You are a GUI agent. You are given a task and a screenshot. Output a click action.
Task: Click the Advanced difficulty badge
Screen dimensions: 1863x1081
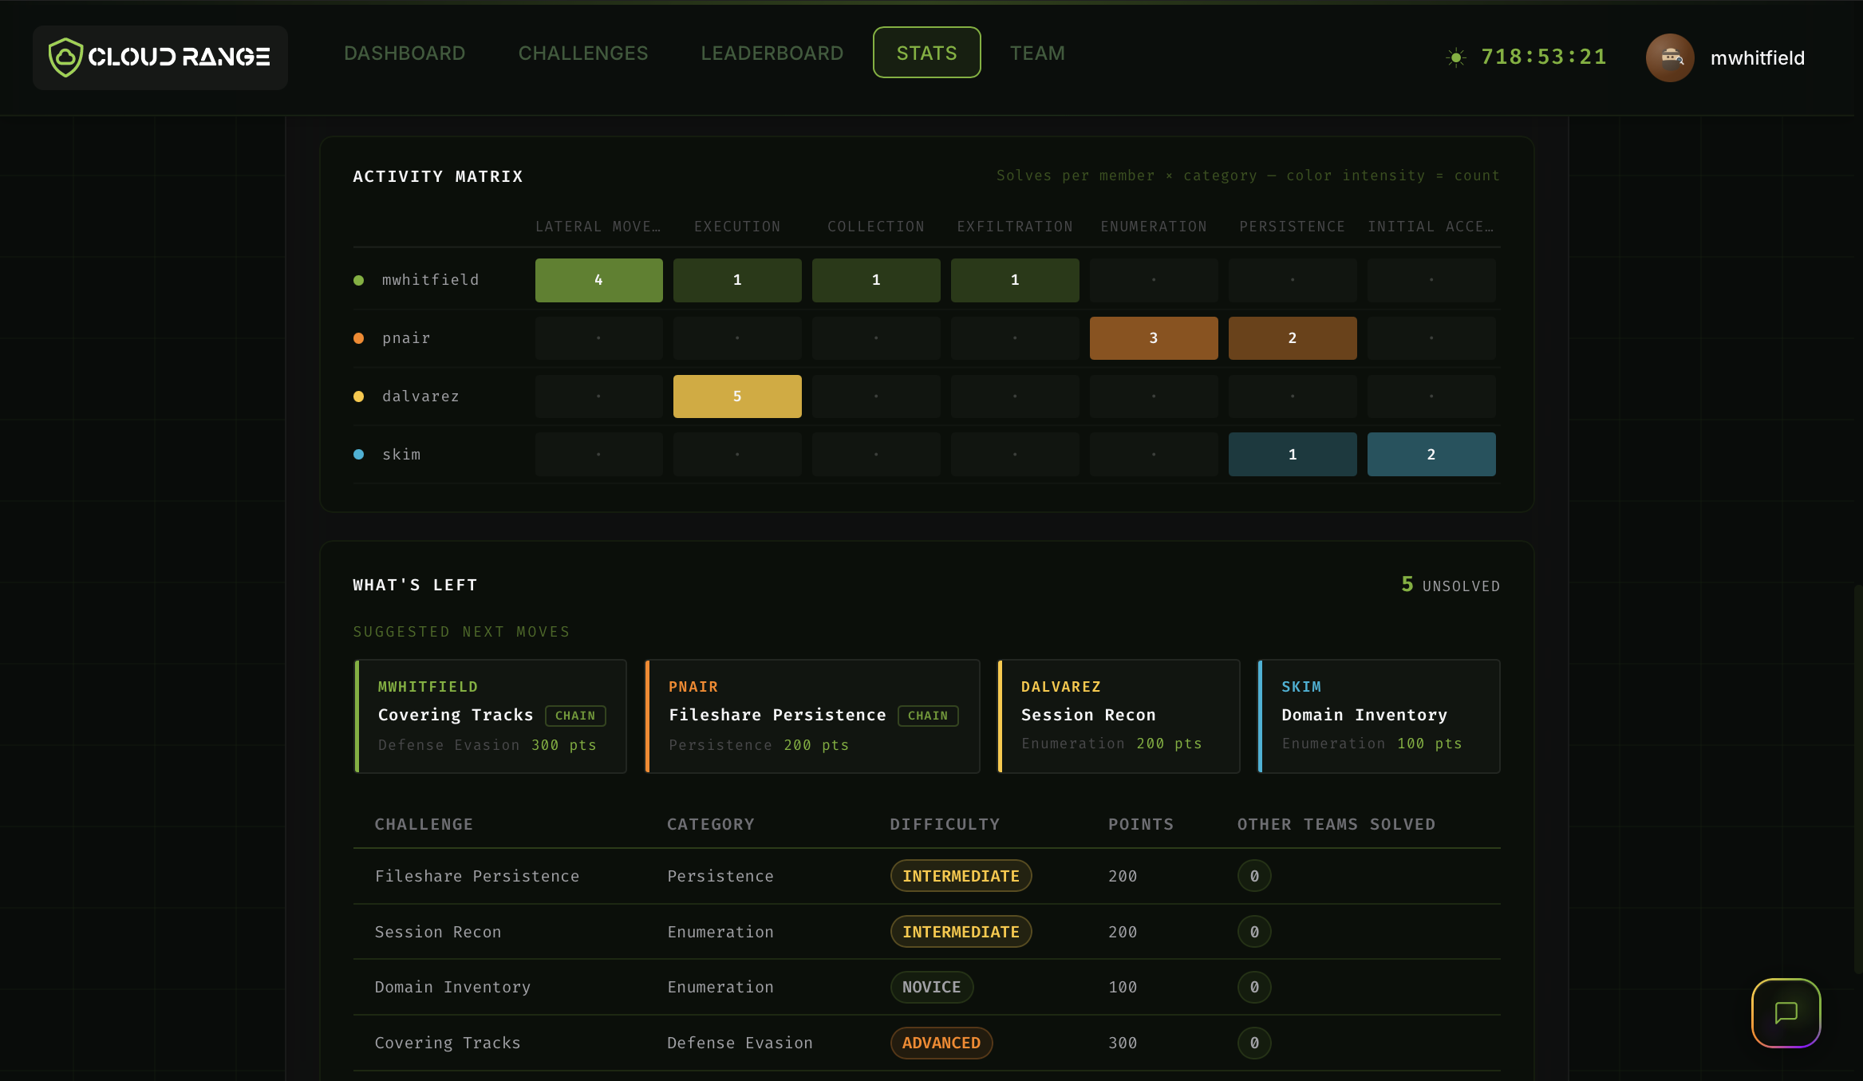click(x=941, y=1044)
